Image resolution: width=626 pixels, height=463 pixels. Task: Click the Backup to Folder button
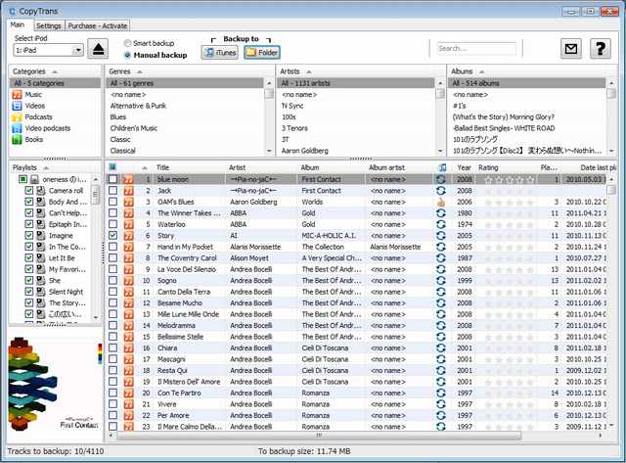coord(262,52)
